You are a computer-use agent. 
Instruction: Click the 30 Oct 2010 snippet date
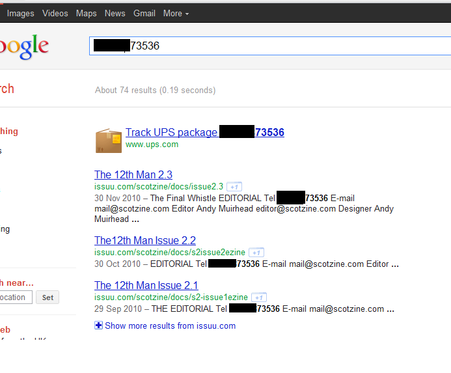117,264
